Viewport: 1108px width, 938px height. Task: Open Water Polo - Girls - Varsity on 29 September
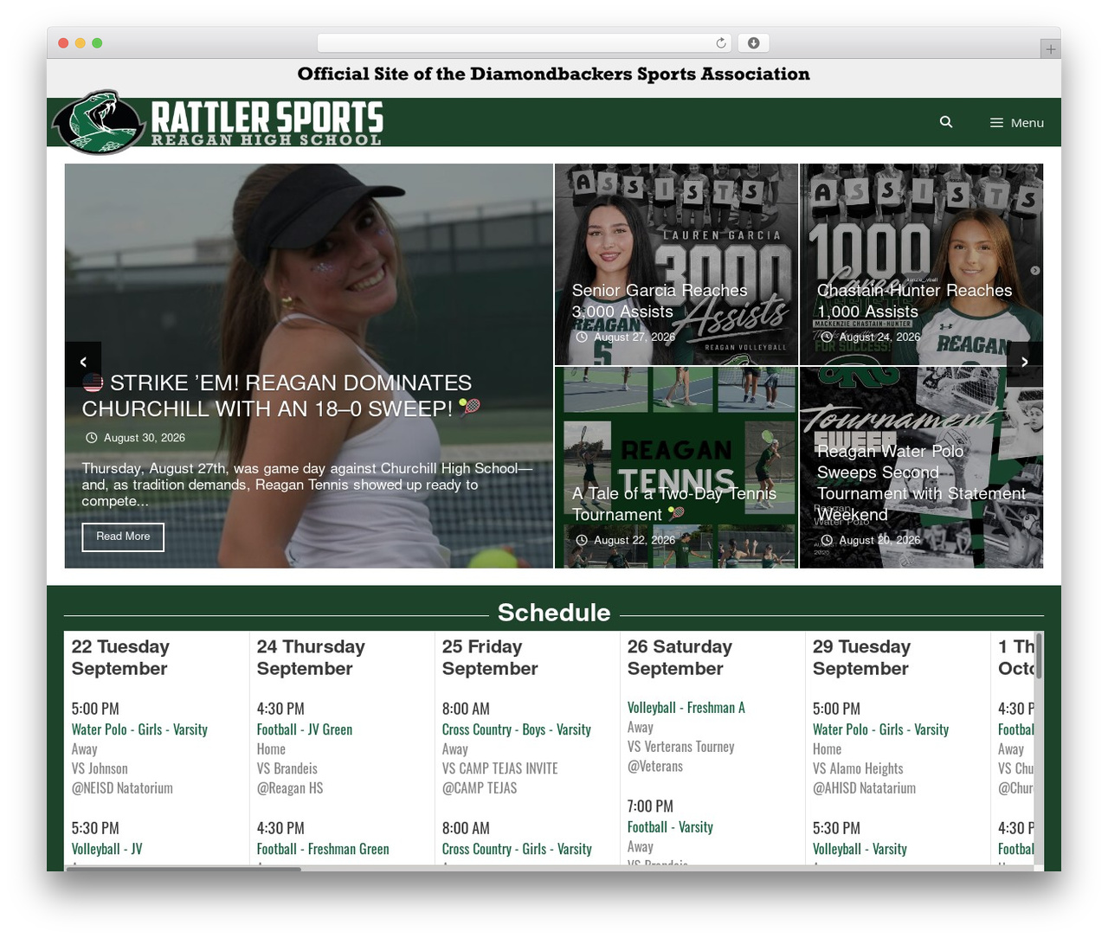coord(880,729)
